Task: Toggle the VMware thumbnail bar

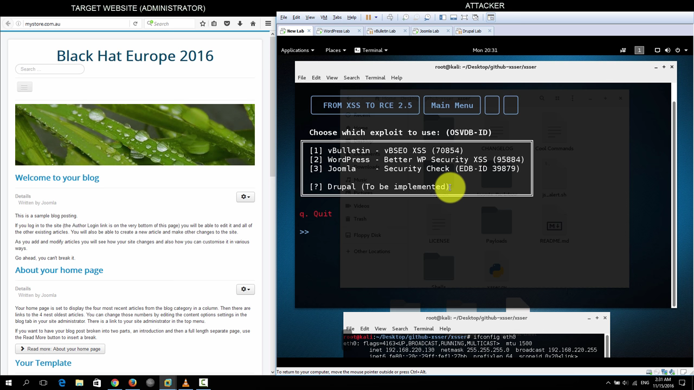Action: coord(454,17)
